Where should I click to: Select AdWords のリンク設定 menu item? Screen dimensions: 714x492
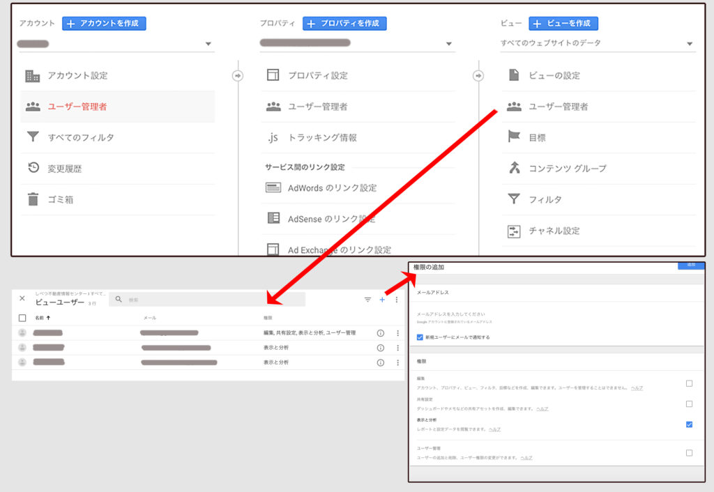point(332,187)
